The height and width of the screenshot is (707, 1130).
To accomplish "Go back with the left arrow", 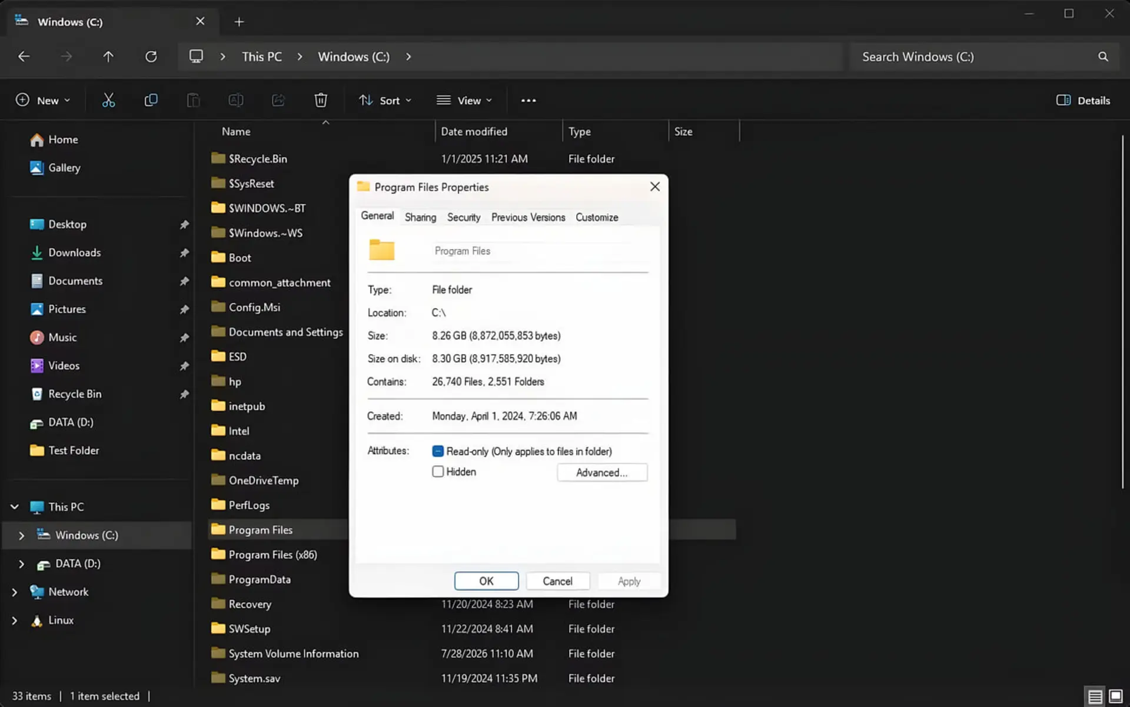I will [24, 56].
